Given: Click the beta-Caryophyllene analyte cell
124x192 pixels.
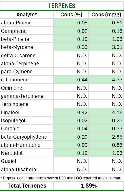Looking at the screenshot, I should (27, 137).
